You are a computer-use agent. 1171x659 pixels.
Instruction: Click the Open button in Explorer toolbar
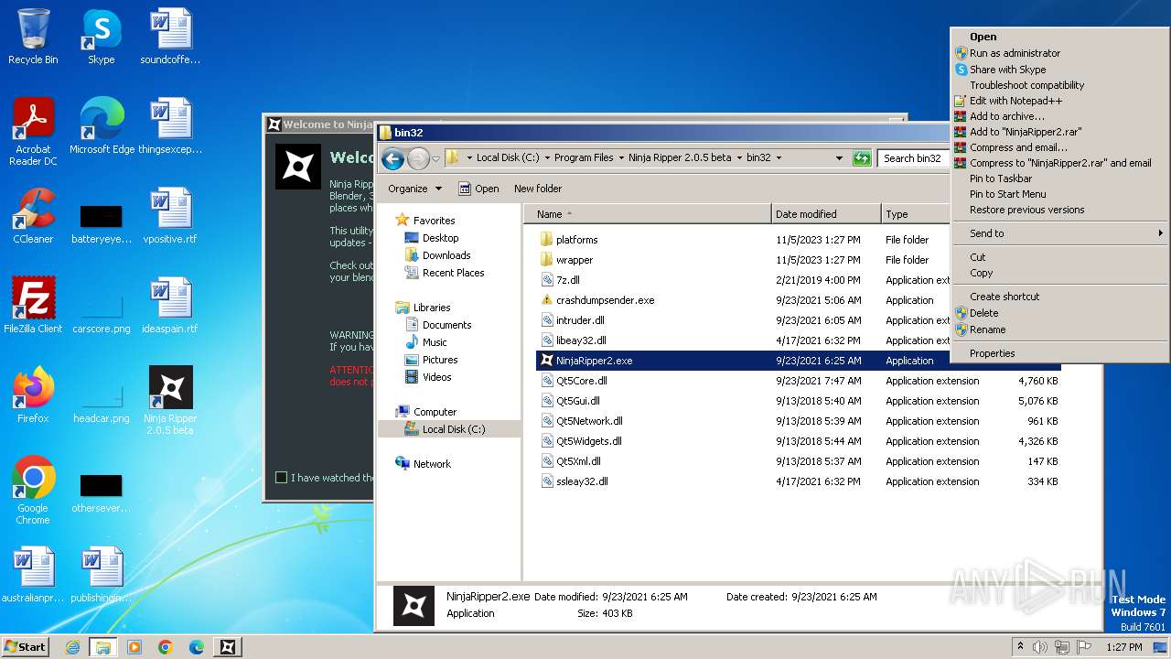click(x=478, y=189)
